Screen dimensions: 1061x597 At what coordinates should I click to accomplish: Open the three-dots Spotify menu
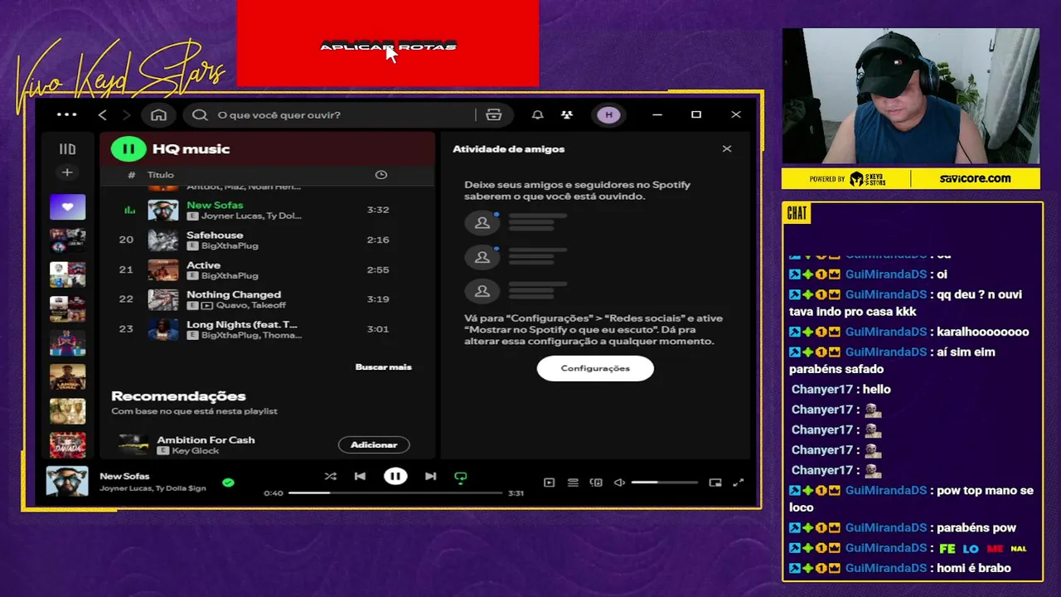click(66, 115)
